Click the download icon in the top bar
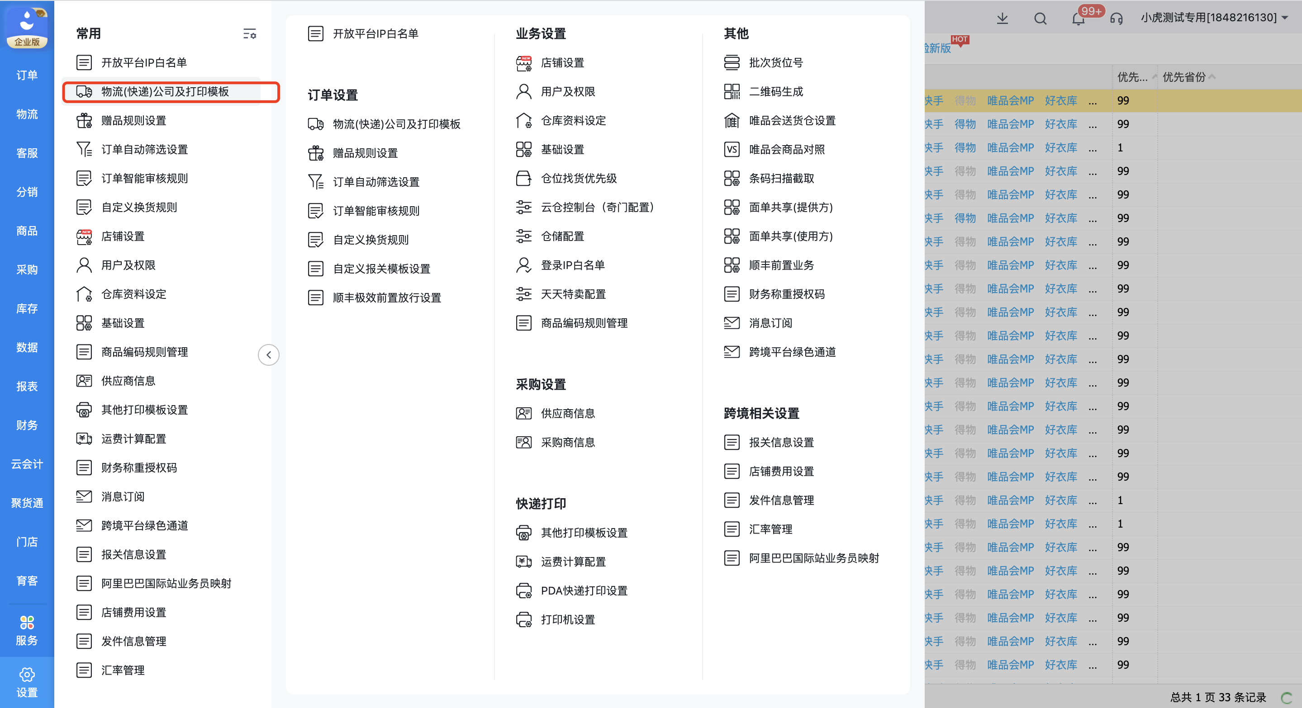Image resolution: width=1302 pixels, height=708 pixels. [x=1002, y=19]
